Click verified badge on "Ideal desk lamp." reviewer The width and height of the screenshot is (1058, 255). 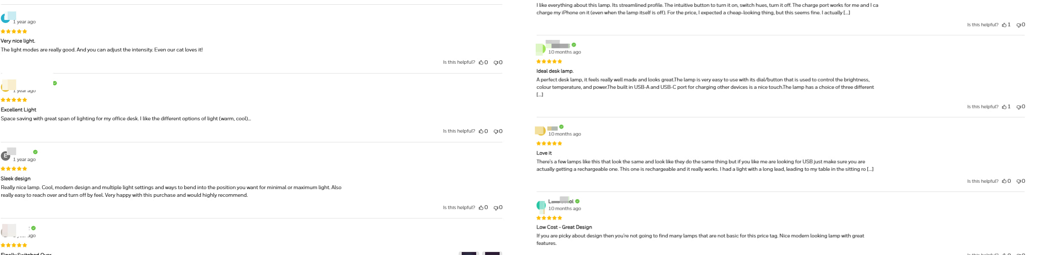pyautogui.click(x=574, y=45)
